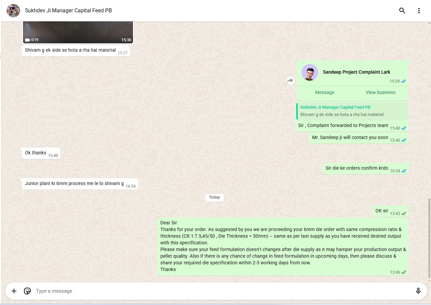Click the quoted Sukhdev Ji reply preview

tap(352, 111)
